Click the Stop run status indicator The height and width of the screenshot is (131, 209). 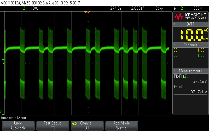point(159,8)
